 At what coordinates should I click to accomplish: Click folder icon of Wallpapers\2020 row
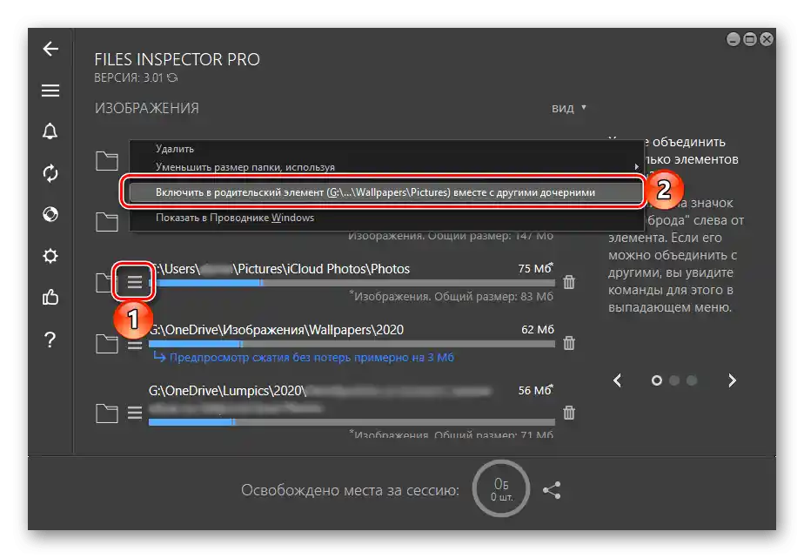click(107, 344)
